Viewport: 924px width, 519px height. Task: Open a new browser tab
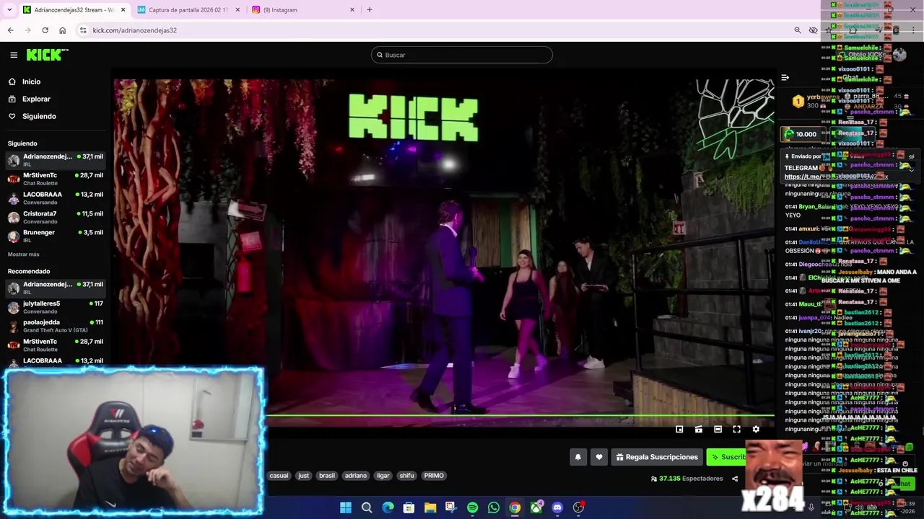pos(369,10)
